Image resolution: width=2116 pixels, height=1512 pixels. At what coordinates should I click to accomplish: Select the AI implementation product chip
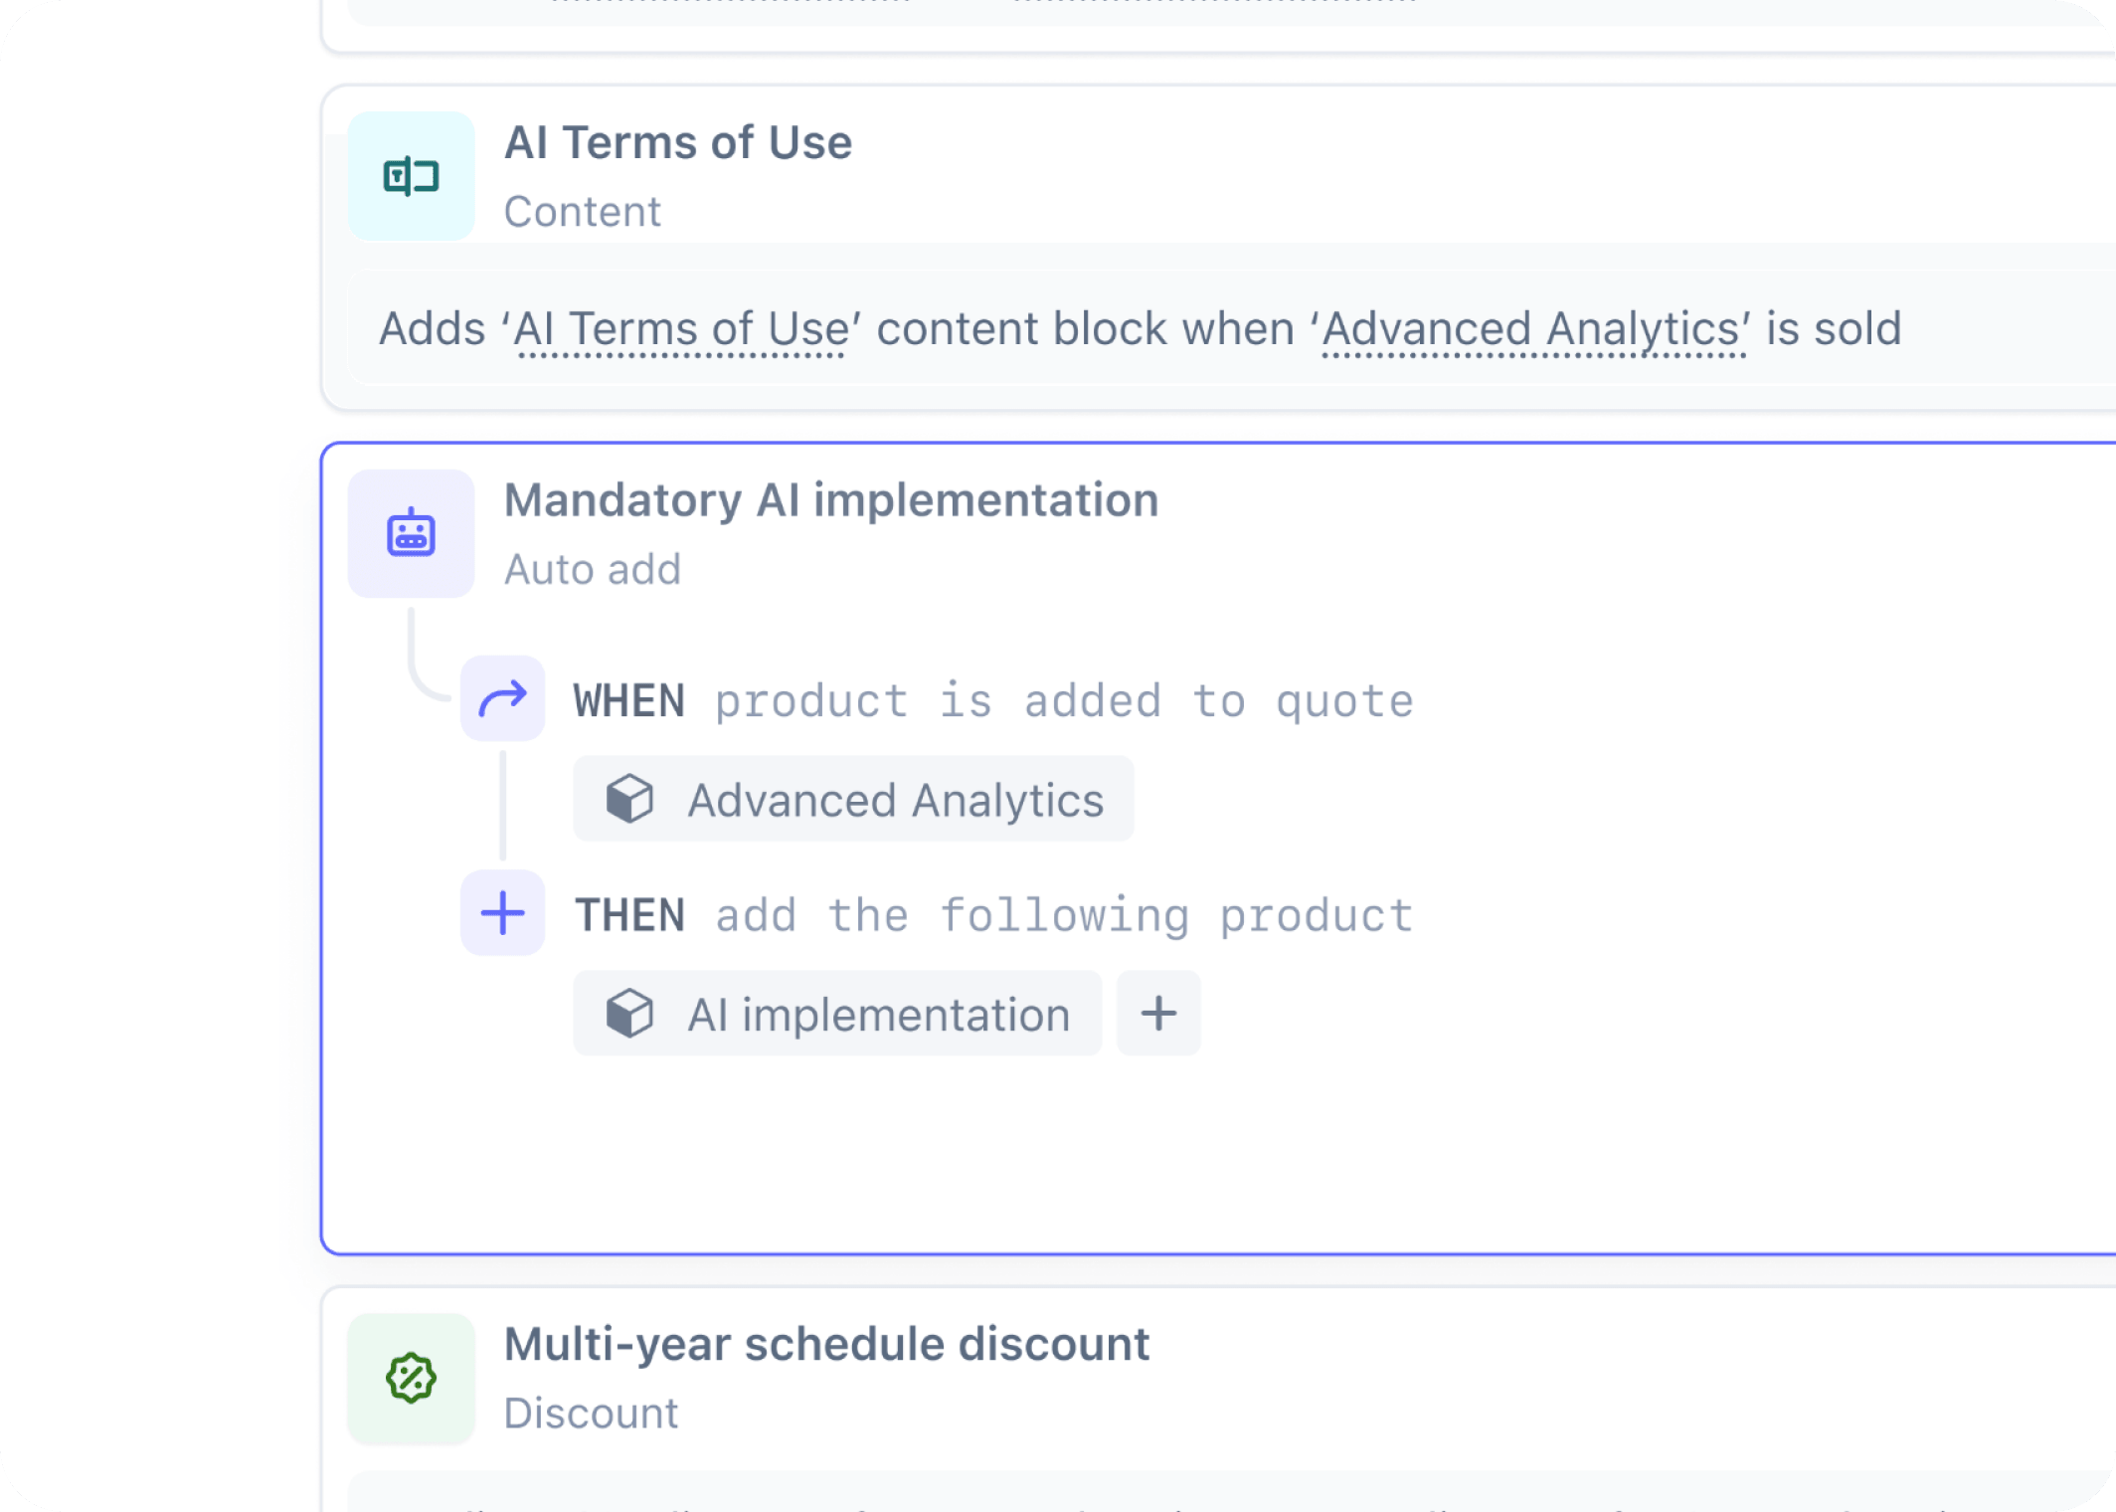click(x=836, y=1014)
